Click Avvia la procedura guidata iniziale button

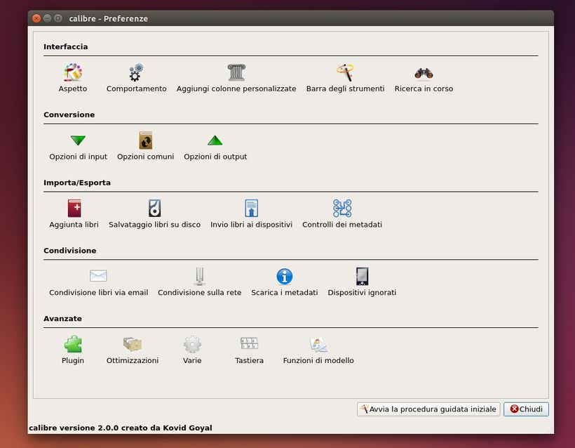click(x=428, y=409)
